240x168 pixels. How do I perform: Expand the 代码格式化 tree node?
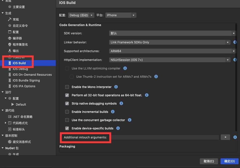pyautogui.click(x=6, y=123)
